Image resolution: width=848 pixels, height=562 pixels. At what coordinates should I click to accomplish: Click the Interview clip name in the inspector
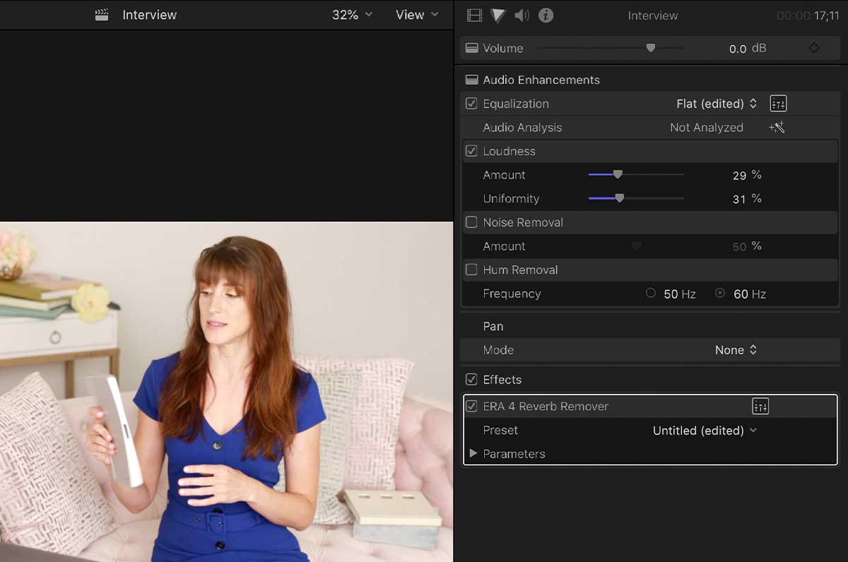click(653, 16)
